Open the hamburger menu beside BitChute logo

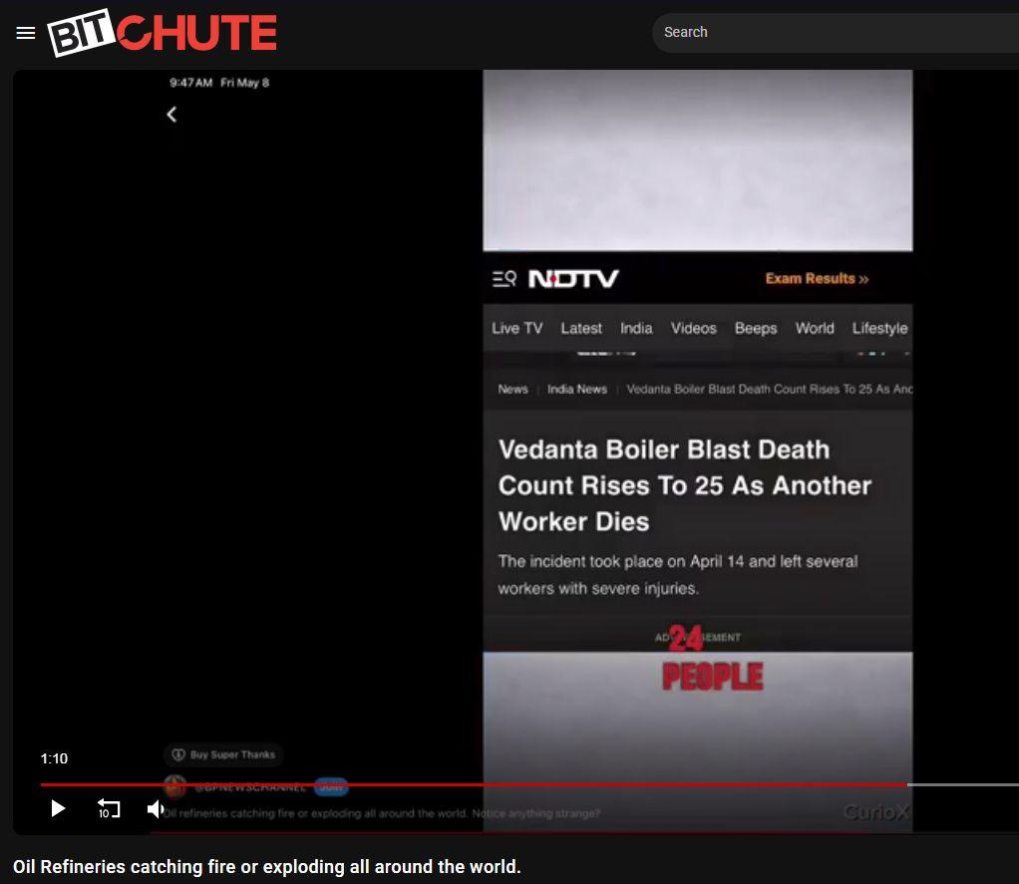pos(25,33)
